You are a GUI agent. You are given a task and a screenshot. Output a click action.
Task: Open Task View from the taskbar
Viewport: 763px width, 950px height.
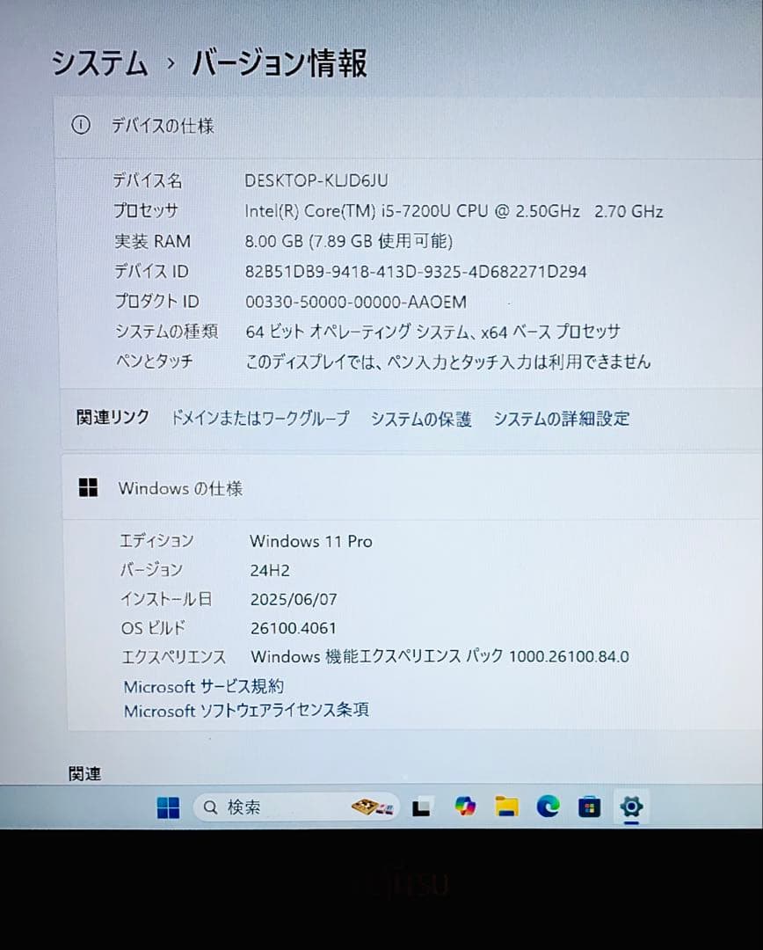[x=423, y=807]
